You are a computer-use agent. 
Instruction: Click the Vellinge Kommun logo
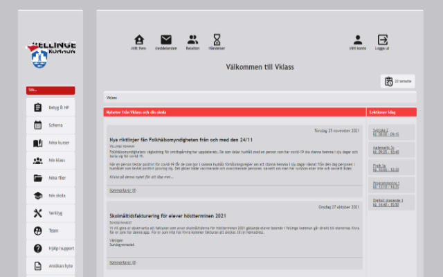[x=51, y=55]
